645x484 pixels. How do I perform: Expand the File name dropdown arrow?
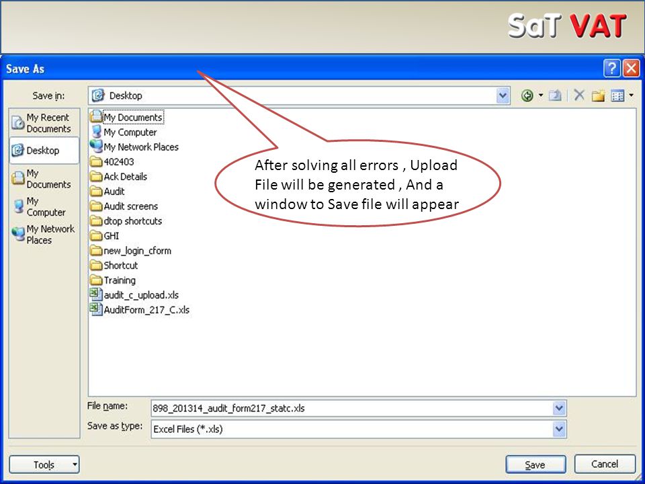(558, 408)
